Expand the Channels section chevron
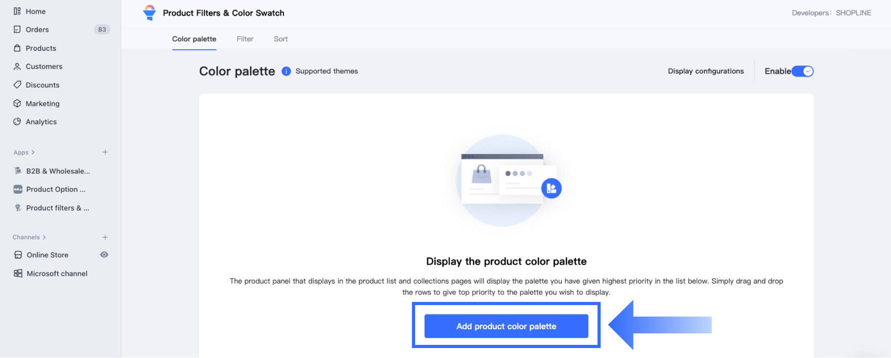Viewport: 891px width, 358px height. coord(44,237)
